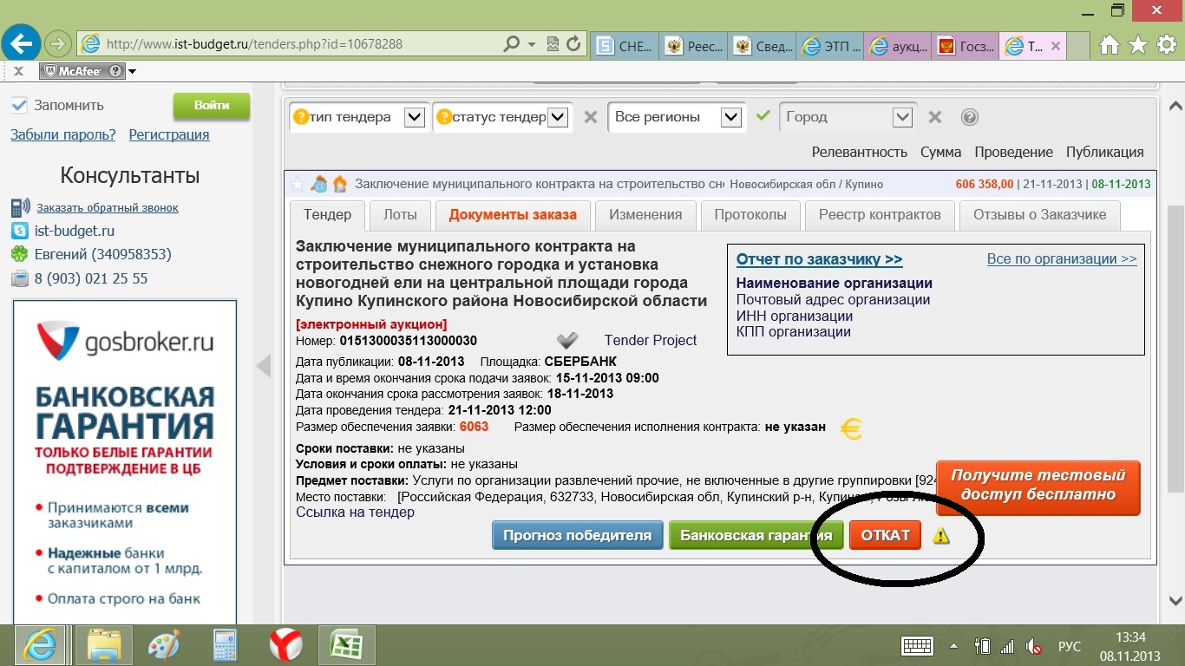The height and width of the screenshot is (666, 1185).
Task: Click the home icon in browser toolbar
Action: [1109, 44]
